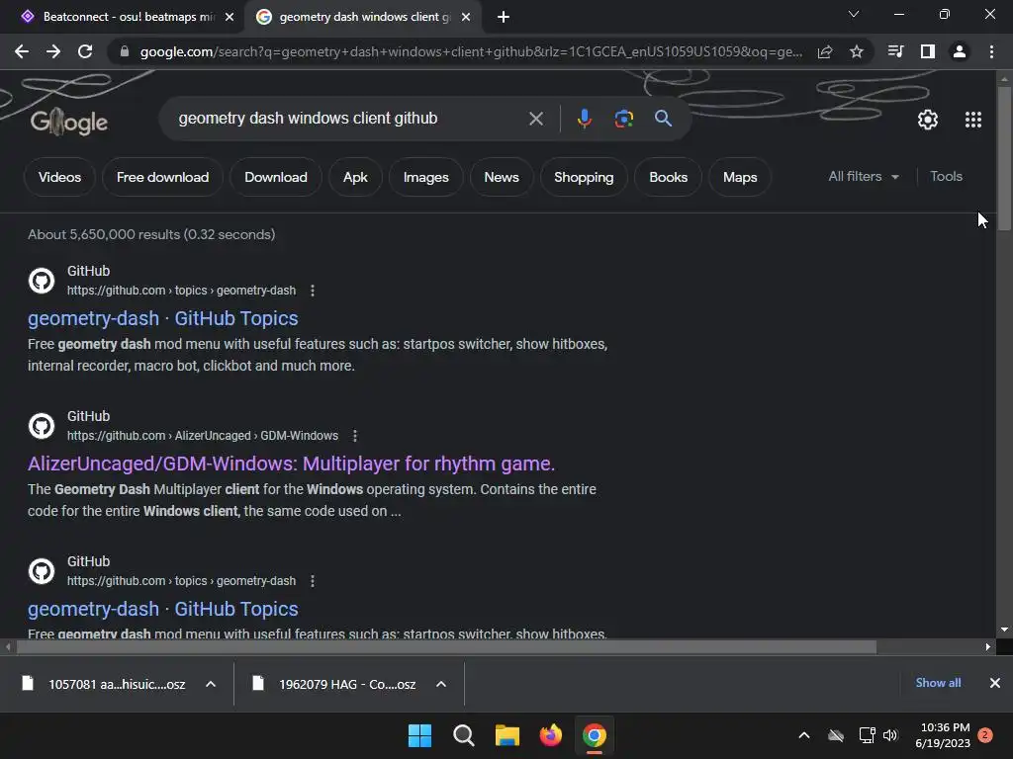Read the results count text 'About 5,650,000 results'
Image resolution: width=1013 pixels, height=759 pixels.
(x=103, y=234)
